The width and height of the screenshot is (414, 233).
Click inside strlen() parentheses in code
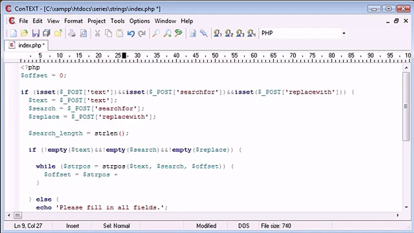click(122, 133)
